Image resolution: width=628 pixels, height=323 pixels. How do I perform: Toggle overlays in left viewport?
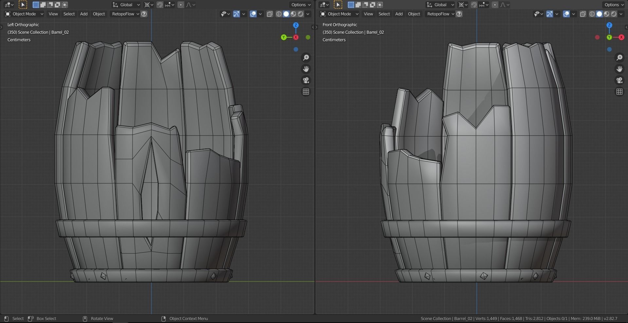(253, 14)
